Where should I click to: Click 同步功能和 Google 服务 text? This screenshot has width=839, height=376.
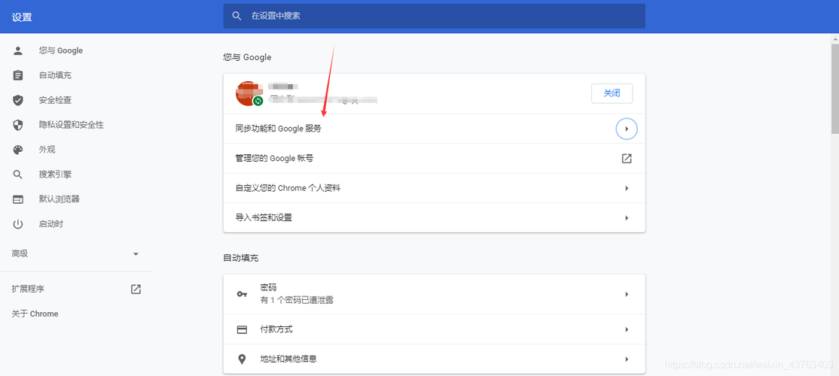278,129
